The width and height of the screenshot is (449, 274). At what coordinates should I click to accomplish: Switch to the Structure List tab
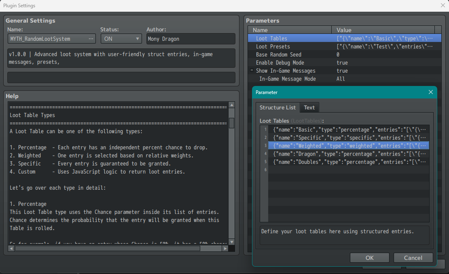(x=277, y=107)
